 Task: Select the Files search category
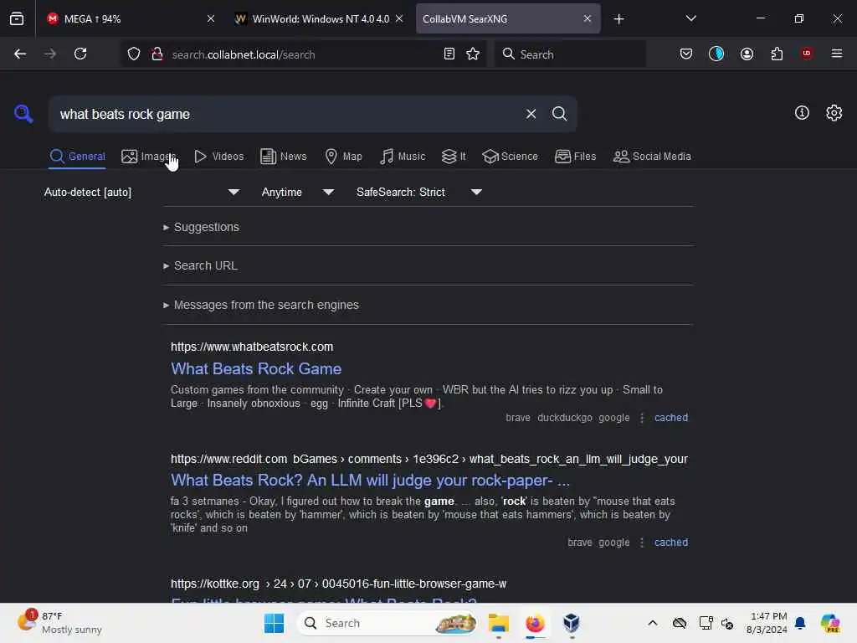pos(575,157)
